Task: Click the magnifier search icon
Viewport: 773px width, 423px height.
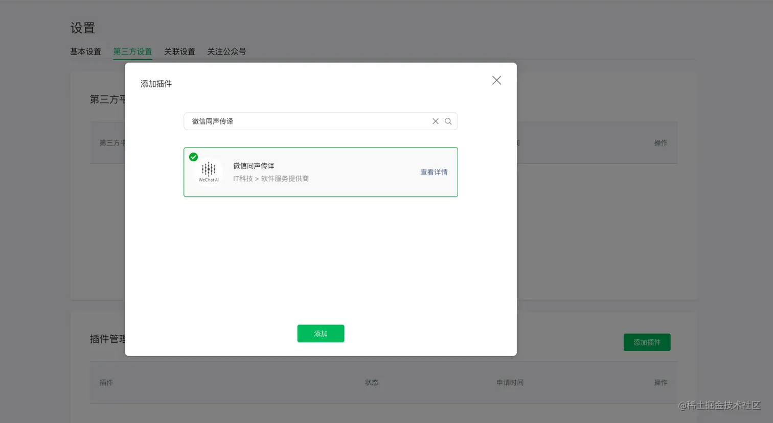Action: (448, 121)
